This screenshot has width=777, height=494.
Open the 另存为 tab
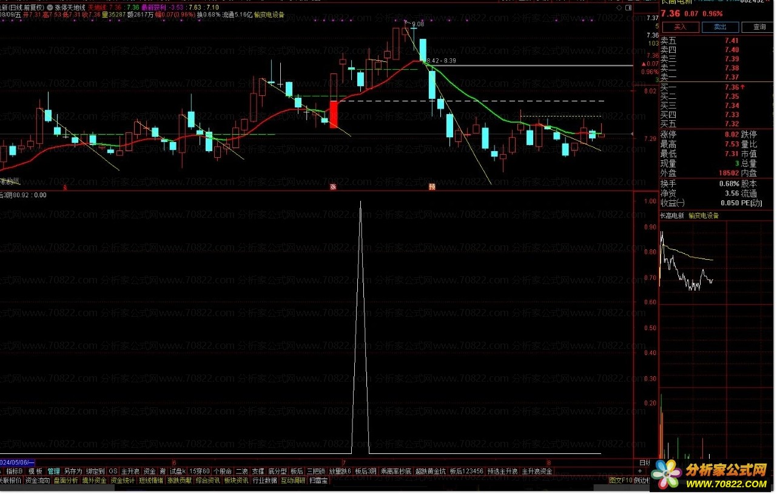click(73, 471)
